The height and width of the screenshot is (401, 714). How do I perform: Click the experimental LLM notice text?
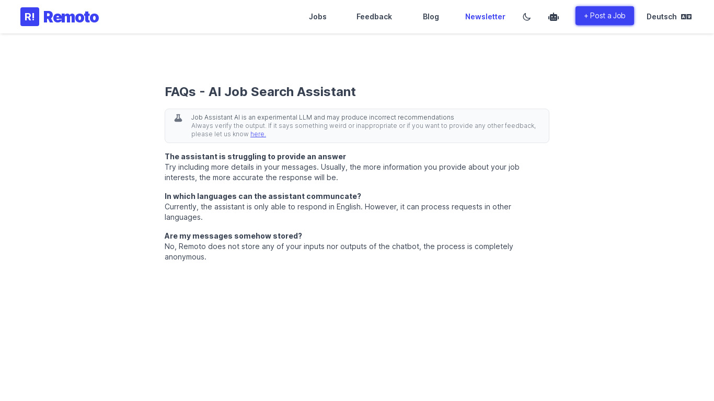pos(322,117)
